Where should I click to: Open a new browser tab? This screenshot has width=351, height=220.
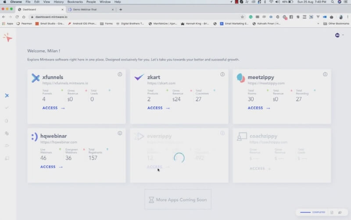(121, 9)
